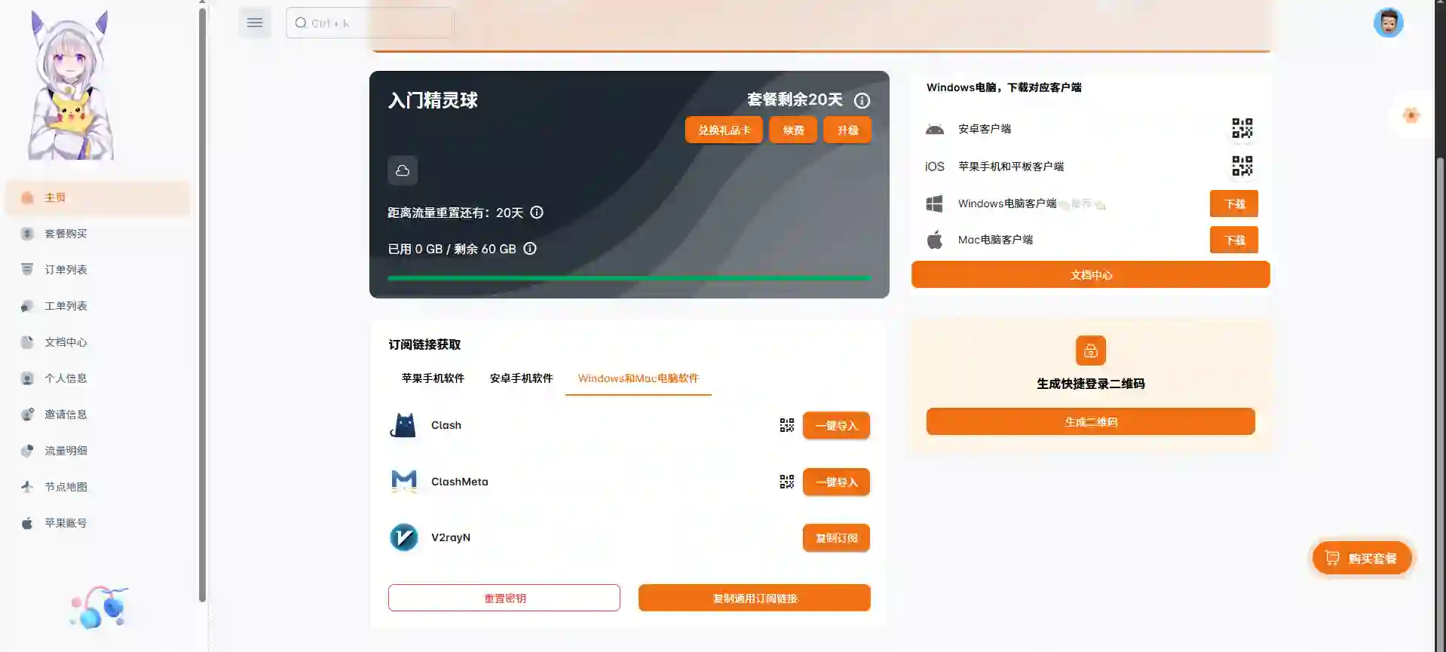Open 主页 in the sidebar
The height and width of the screenshot is (652, 1446).
coord(97,197)
